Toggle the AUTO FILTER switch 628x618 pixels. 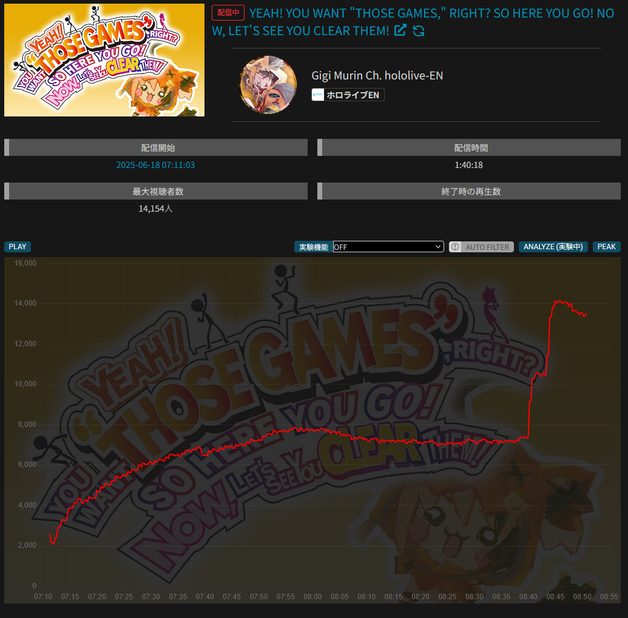[481, 247]
